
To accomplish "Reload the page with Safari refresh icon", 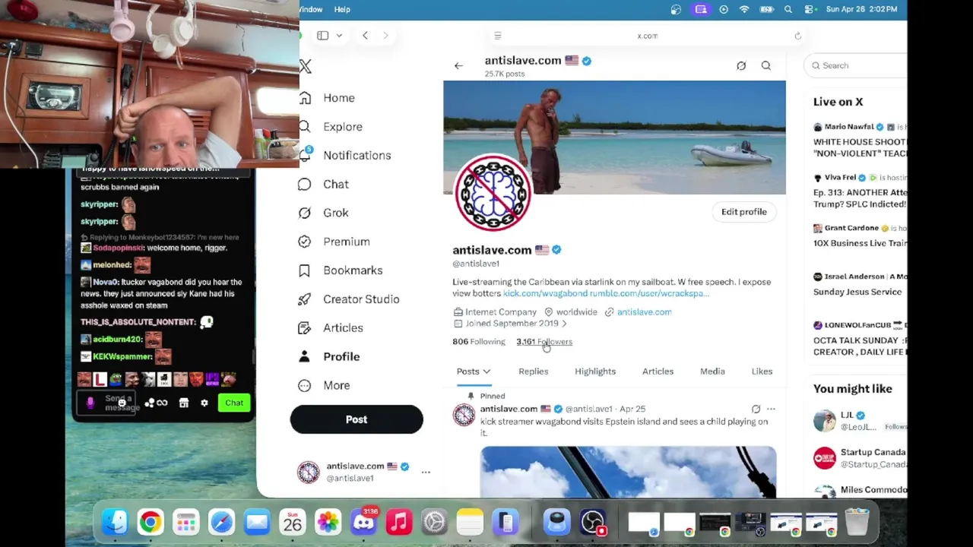I will (x=797, y=36).
